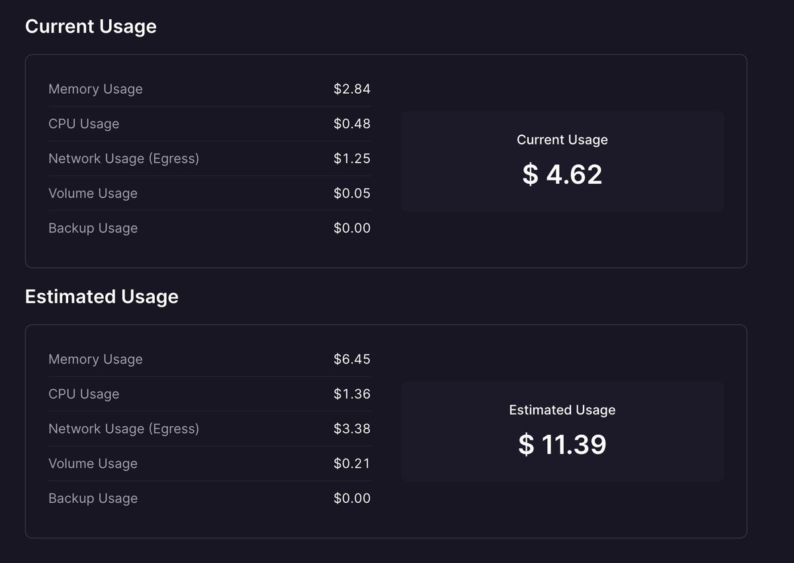Select the Estimated Usage heading

[101, 297]
